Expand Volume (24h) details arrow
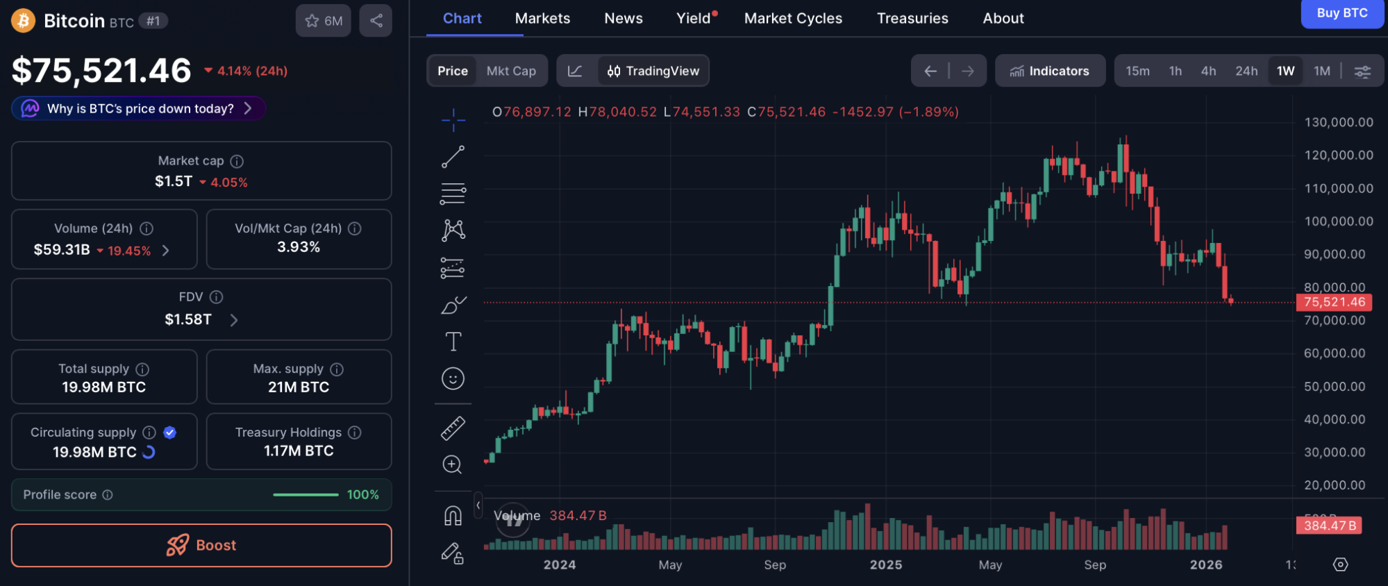The image size is (1388, 586). point(166,251)
